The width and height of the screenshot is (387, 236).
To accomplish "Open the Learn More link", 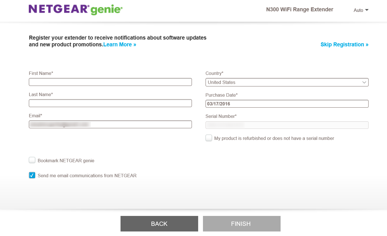I will [x=119, y=44].
